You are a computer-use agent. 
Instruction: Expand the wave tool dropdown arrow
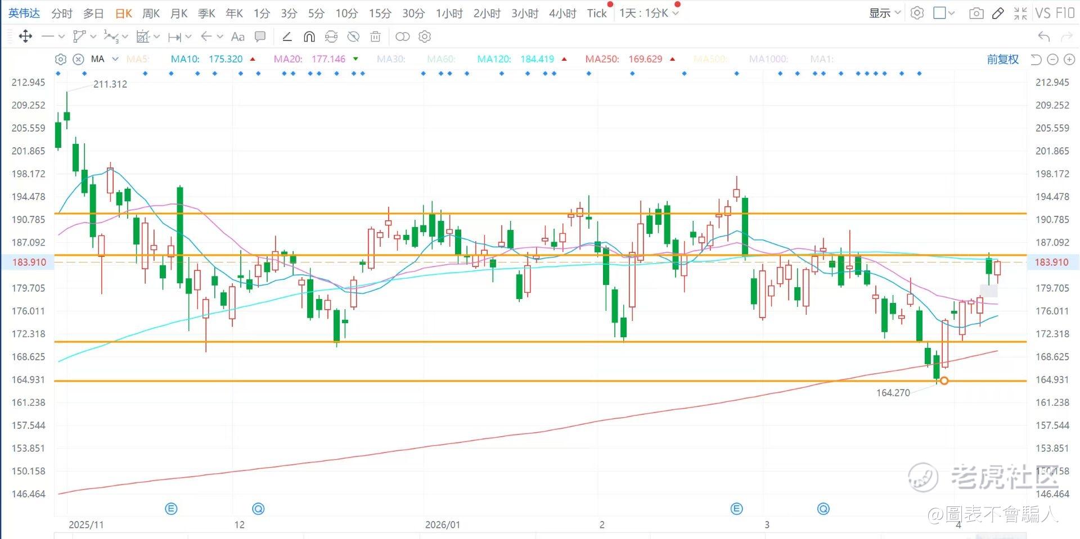point(125,37)
